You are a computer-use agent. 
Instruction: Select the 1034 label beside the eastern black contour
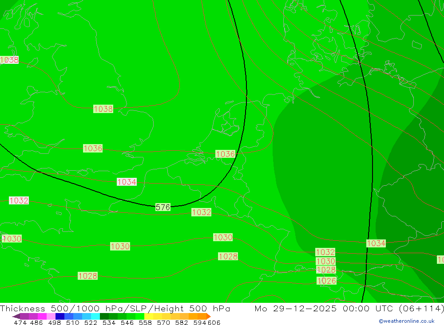(x=376, y=243)
